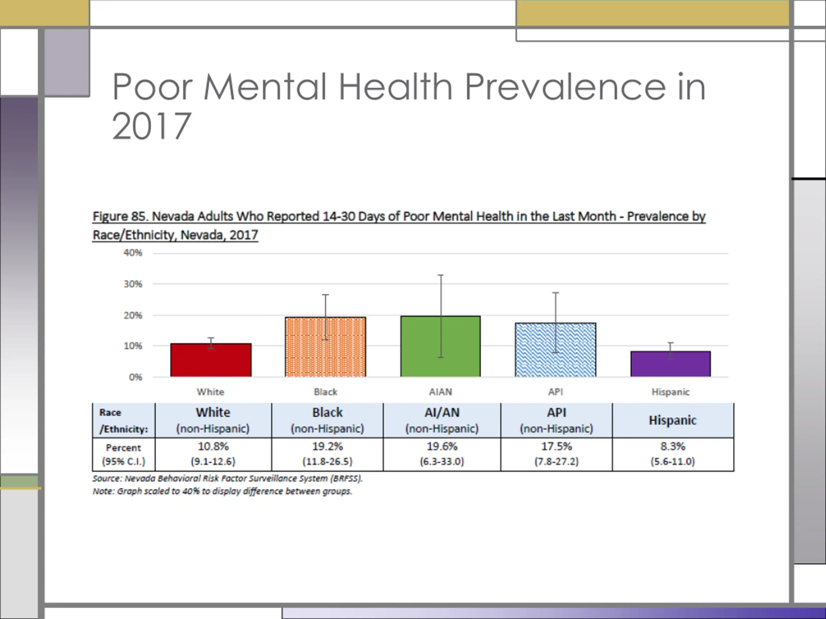Viewport: 826px width, 619px height.
Task: Click the 'Black (non-Hispanic)' table header
Action: pos(327,420)
